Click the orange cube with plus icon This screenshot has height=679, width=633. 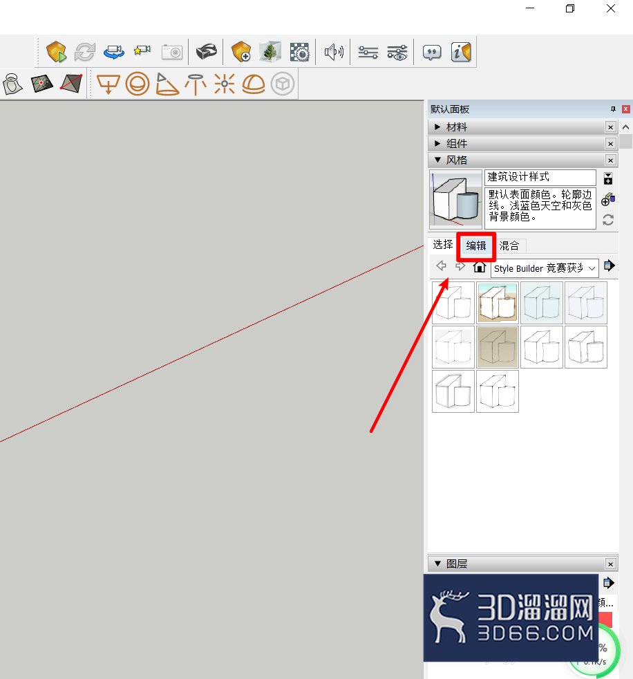pyautogui.click(x=241, y=52)
